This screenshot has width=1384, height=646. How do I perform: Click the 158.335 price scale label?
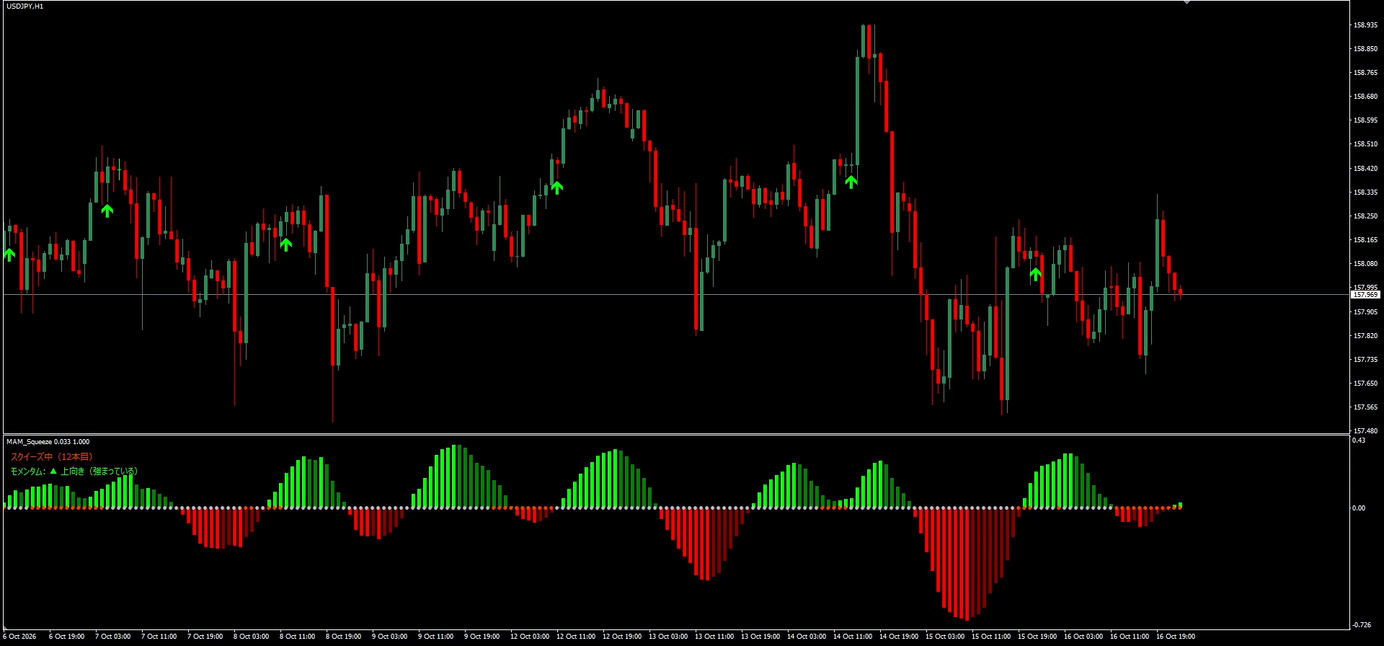coord(1365,193)
